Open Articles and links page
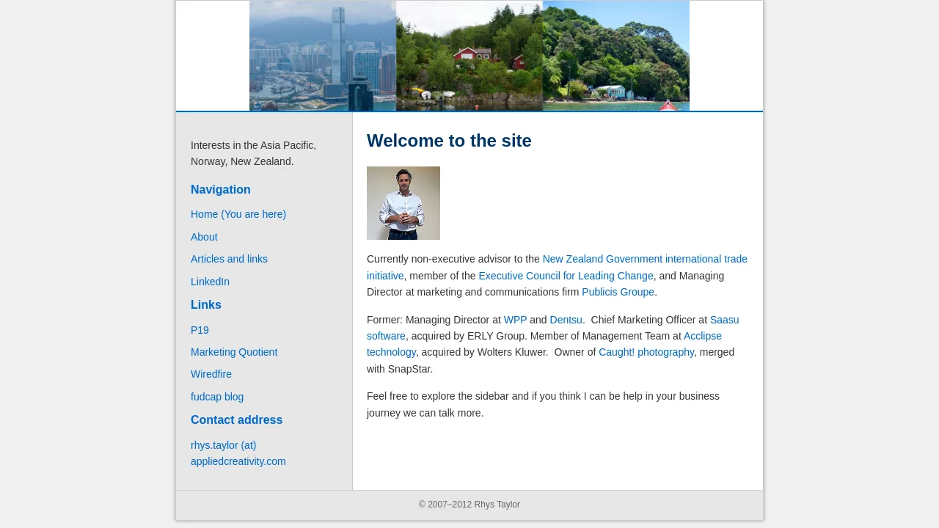939x528 pixels. [229, 259]
